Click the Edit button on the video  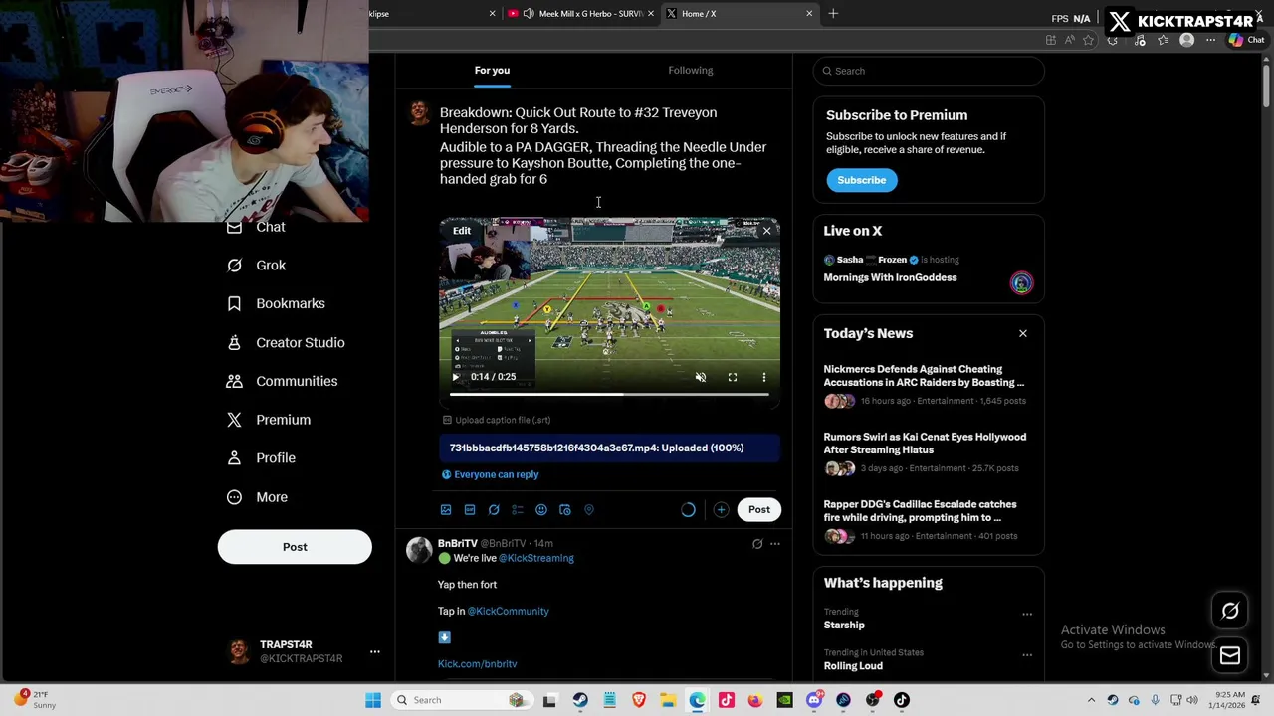coord(462,231)
